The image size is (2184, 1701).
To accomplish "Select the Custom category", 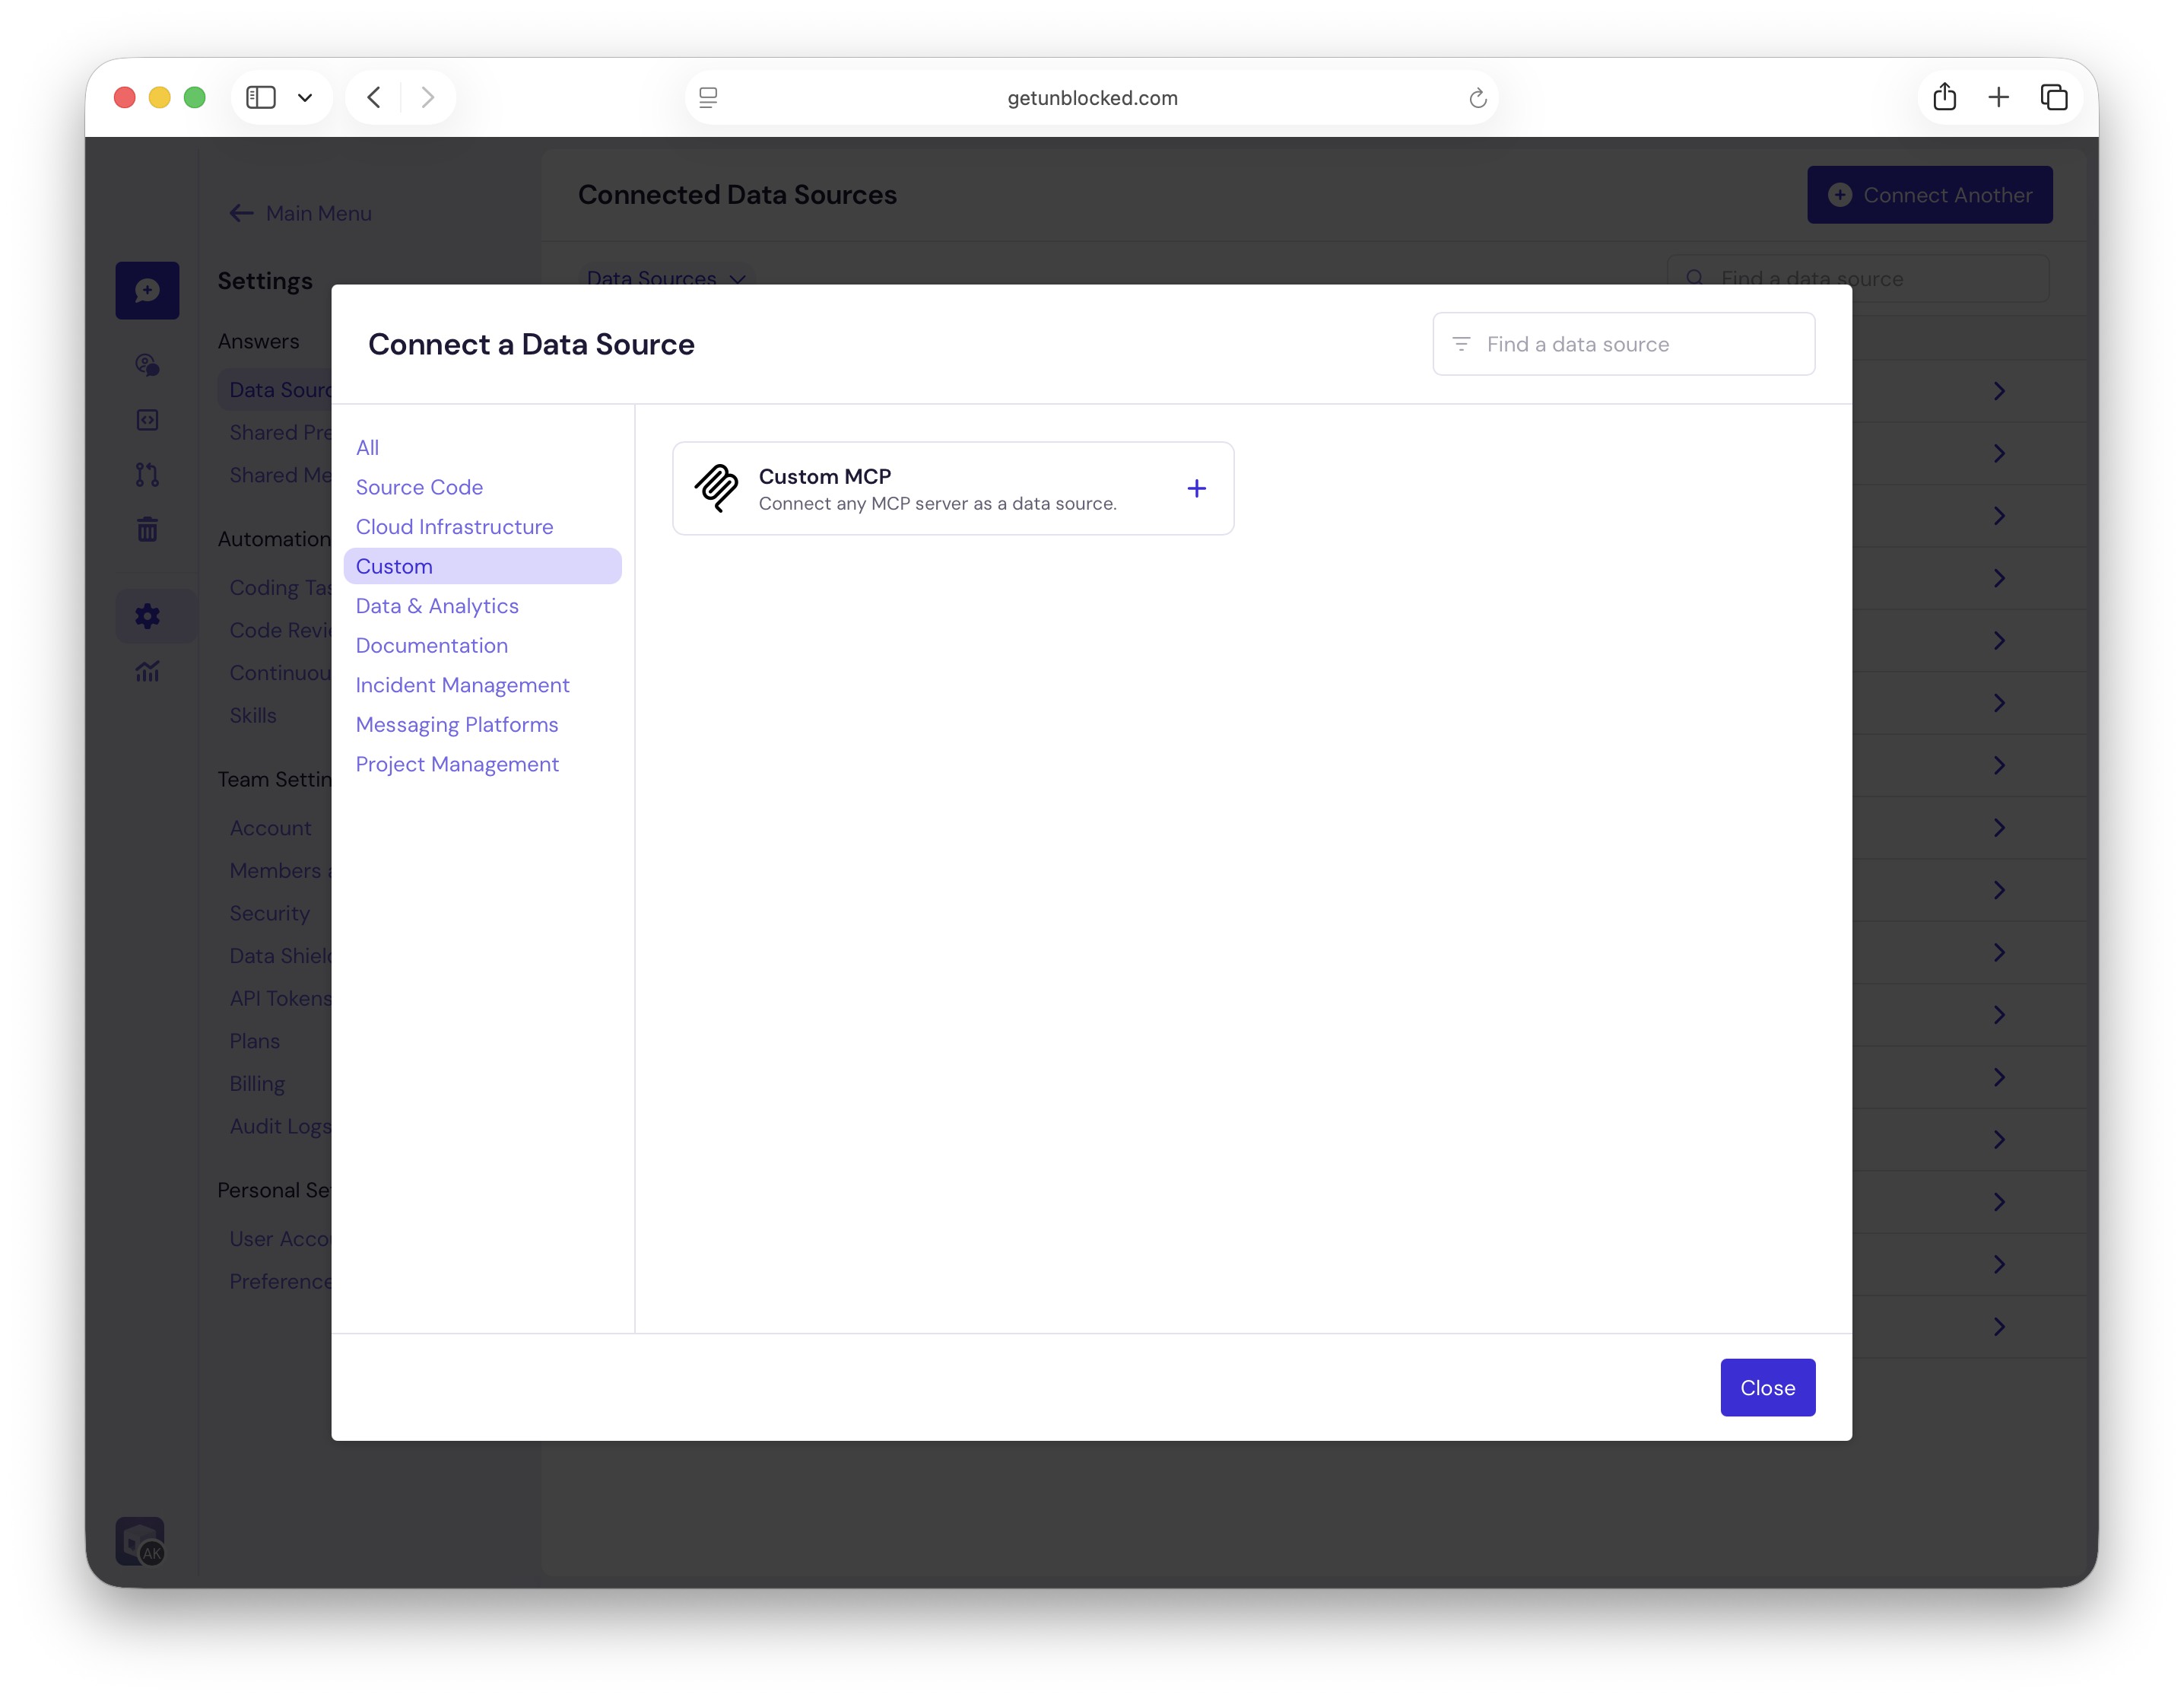I will [x=482, y=566].
